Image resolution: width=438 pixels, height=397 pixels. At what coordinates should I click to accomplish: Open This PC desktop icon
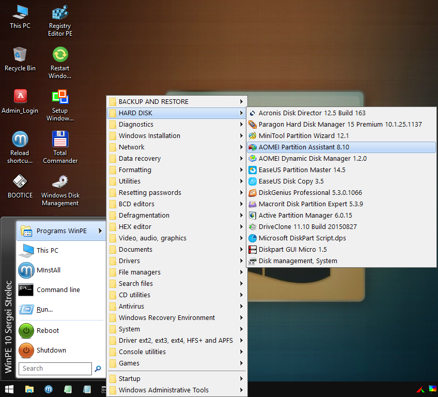pos(20,18)
